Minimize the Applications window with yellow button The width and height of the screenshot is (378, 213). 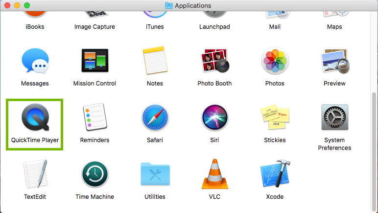[17, 5]
